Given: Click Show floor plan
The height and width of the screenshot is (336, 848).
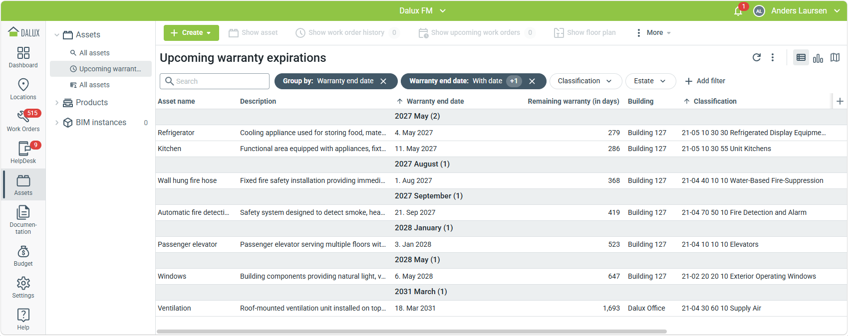Looking at the screenshot, I should 584,33.
